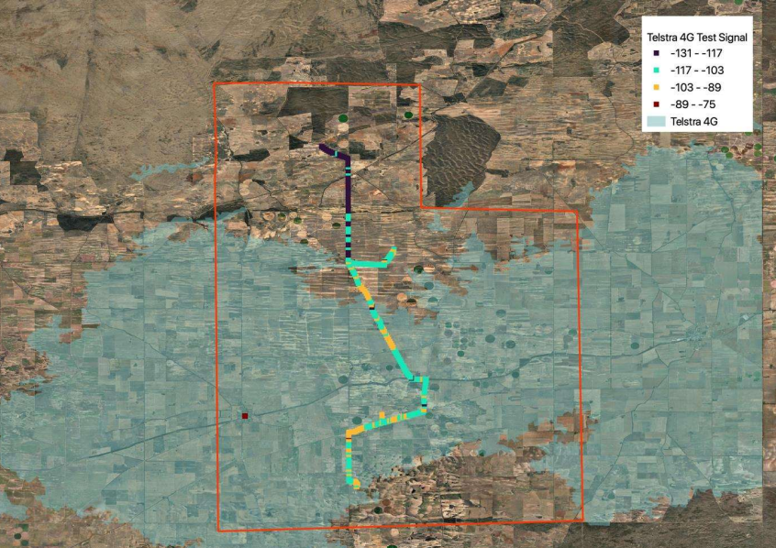Click the legend label "-131 - -117"
776x548 pixels.
[696, 53]
